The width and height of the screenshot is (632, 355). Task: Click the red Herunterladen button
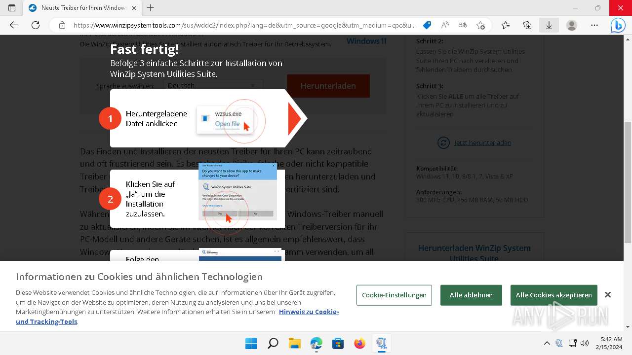point(328,86)
